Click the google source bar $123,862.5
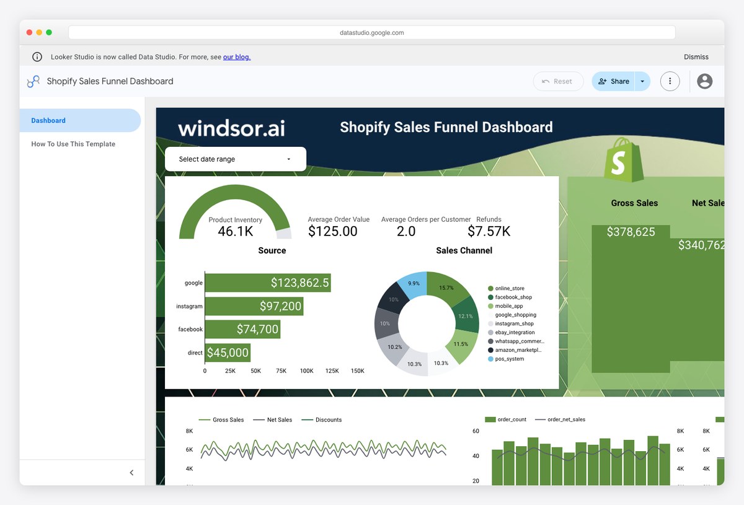 [x=268, y=283]
